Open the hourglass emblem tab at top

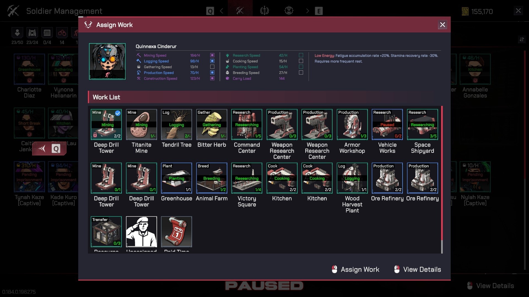(x=289, y=11)
